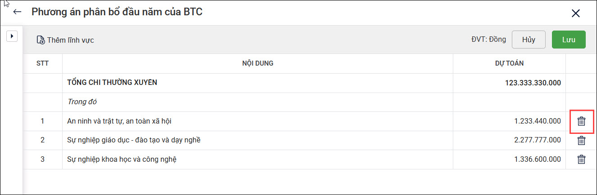Expand the collapsed left side panel

[x=12, y=36]
